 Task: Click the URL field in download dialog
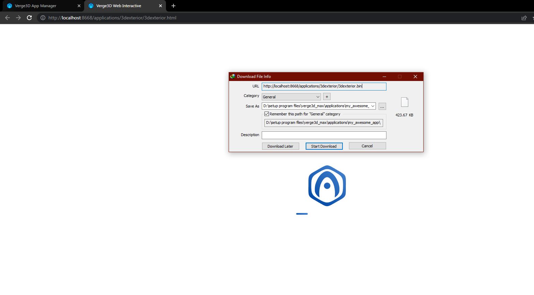tap(324, 86)
